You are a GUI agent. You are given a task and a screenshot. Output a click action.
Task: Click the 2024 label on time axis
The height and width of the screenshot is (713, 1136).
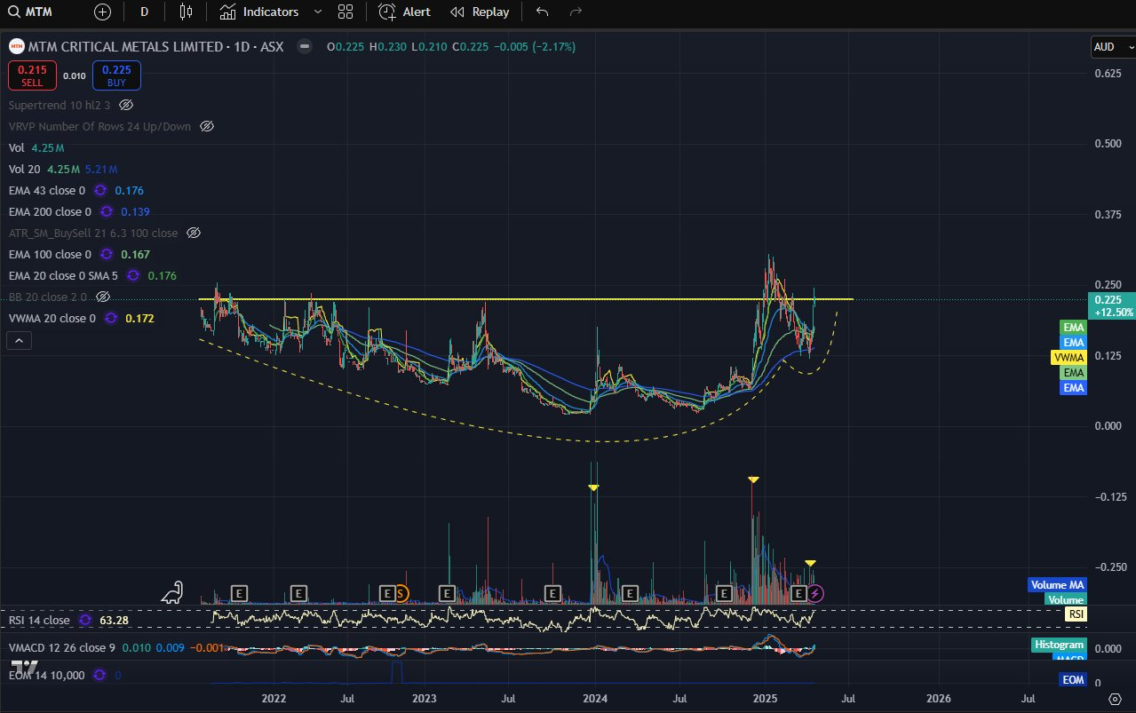click(595, 700)
